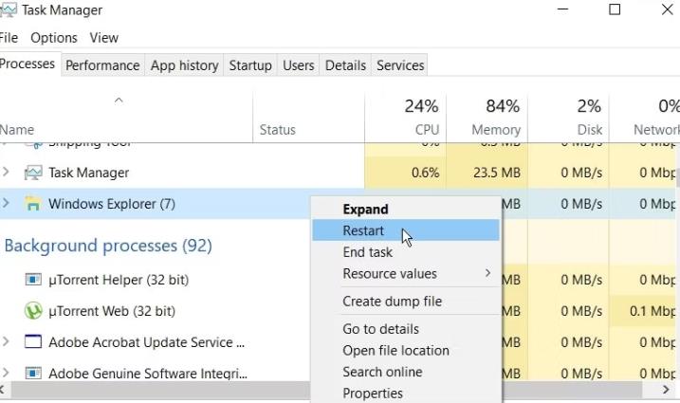This screenshot has height=403, width=680.
Task: Click the horizontal scrollbar thumb
Action: [x=325, y=390]
